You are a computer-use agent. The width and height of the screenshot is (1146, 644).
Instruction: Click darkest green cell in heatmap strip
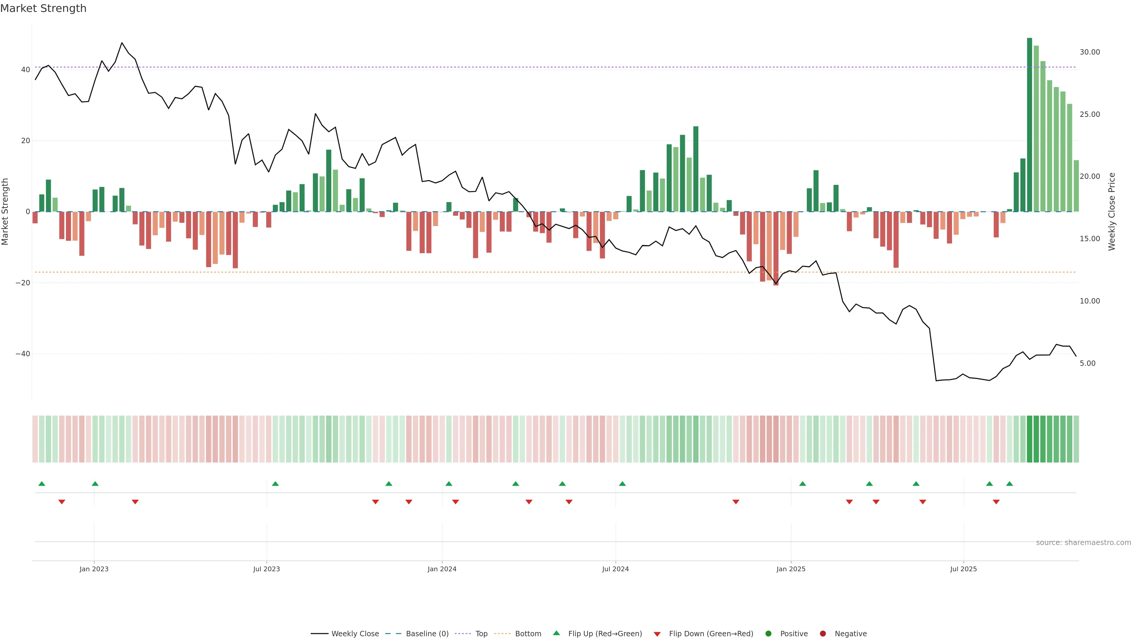1029,439
